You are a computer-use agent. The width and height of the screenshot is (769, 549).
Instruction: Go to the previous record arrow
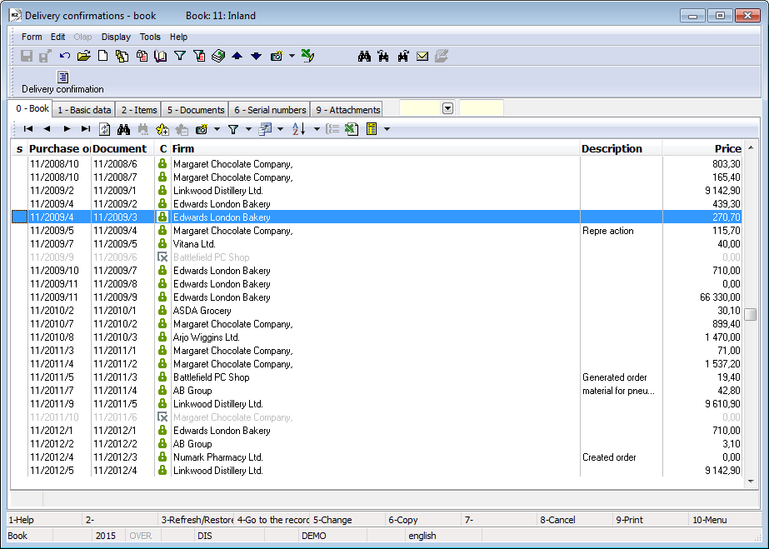47,129
